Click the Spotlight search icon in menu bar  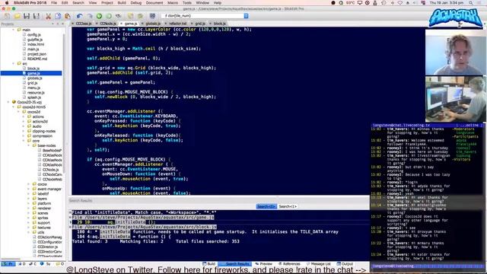click(471, 3)
